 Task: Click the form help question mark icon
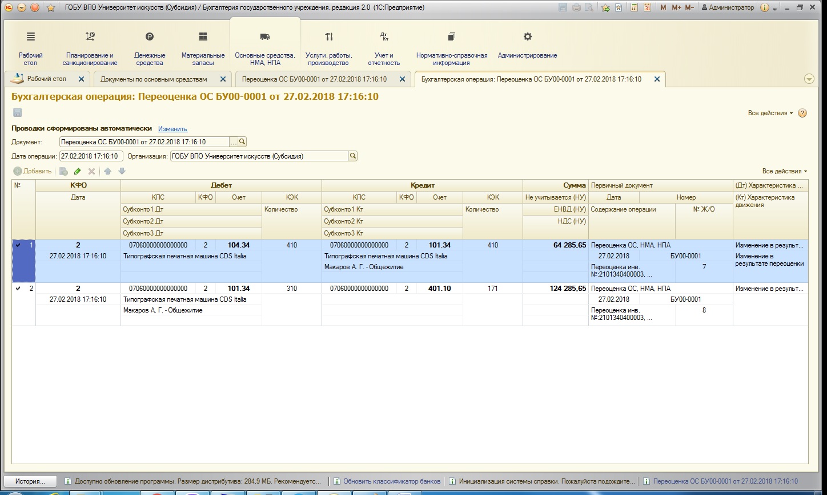802,113
